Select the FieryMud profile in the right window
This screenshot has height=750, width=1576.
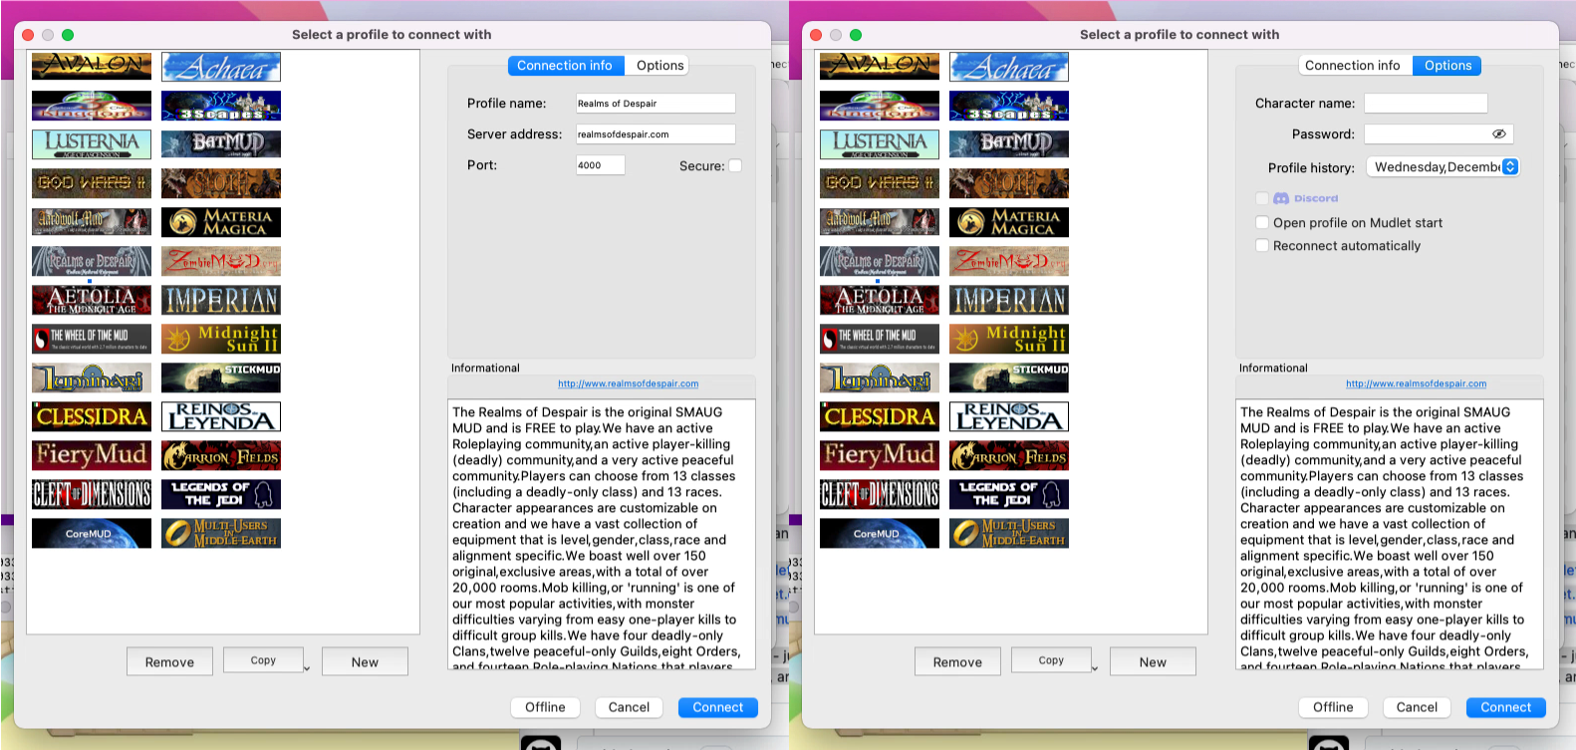coord(880,455)
